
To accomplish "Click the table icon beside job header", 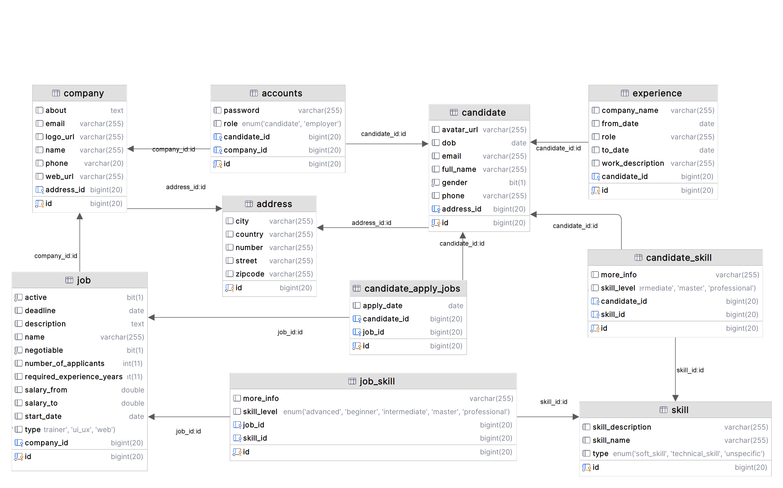I will click(x=69, y=280).
